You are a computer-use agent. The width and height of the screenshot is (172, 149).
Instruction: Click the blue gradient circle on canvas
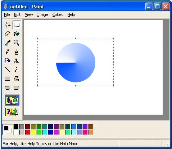76,63
